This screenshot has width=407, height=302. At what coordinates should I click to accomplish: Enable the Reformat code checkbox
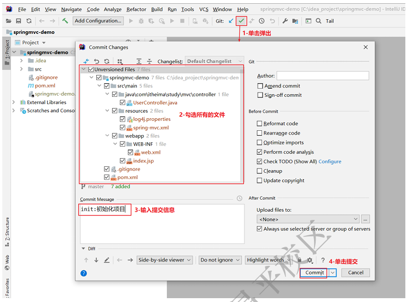[259, 123]
